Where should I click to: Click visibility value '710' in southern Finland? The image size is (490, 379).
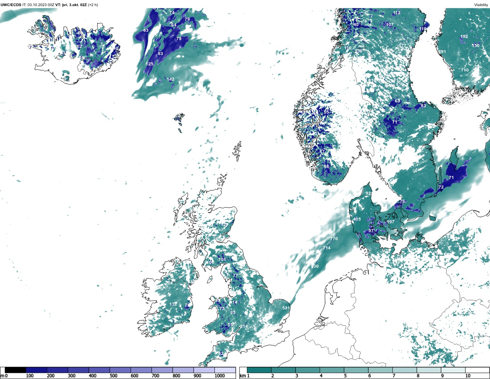pyautogui.click(x=465, y=70)
